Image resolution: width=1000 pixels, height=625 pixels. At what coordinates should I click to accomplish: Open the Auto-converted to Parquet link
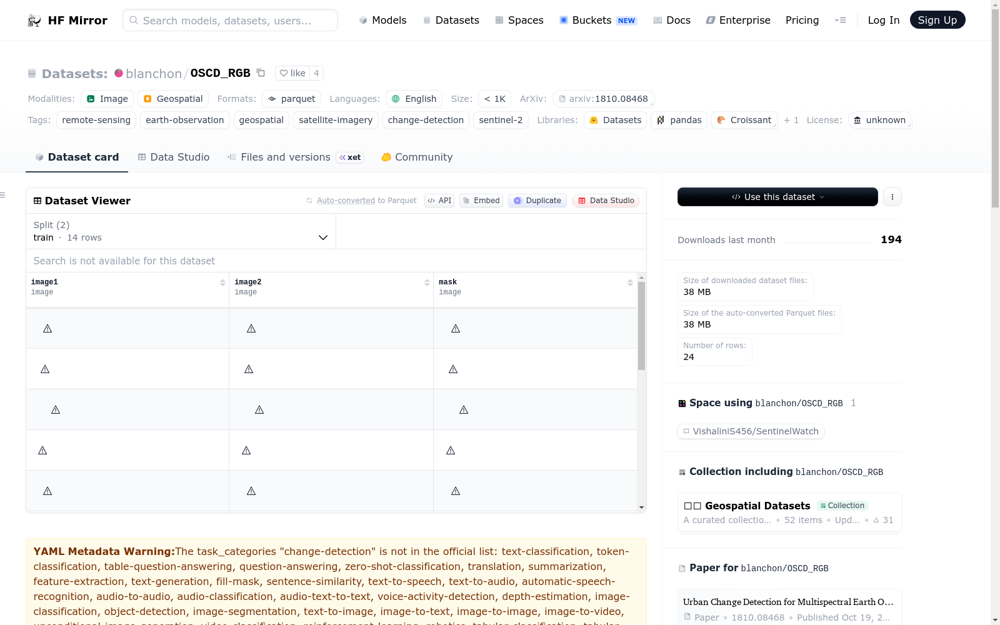point(366,201)
